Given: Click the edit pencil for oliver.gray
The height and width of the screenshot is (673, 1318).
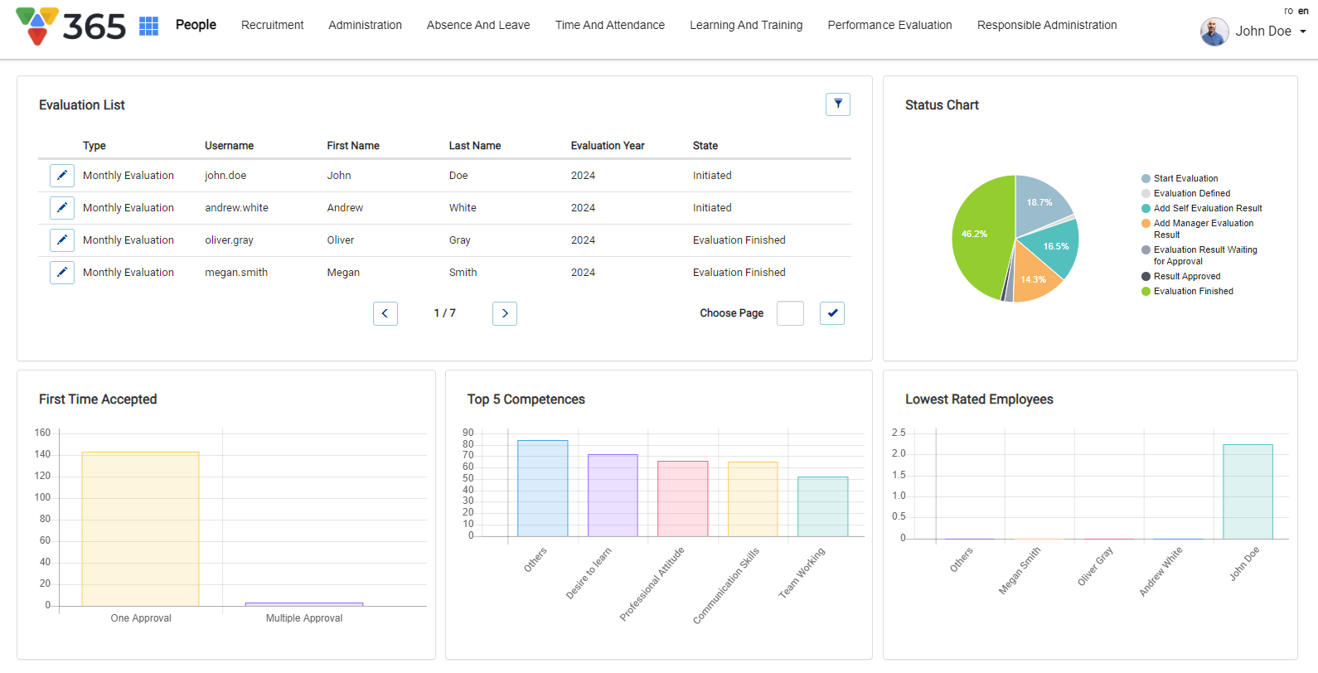Looking at the screenshot, I should click(62, 240).
